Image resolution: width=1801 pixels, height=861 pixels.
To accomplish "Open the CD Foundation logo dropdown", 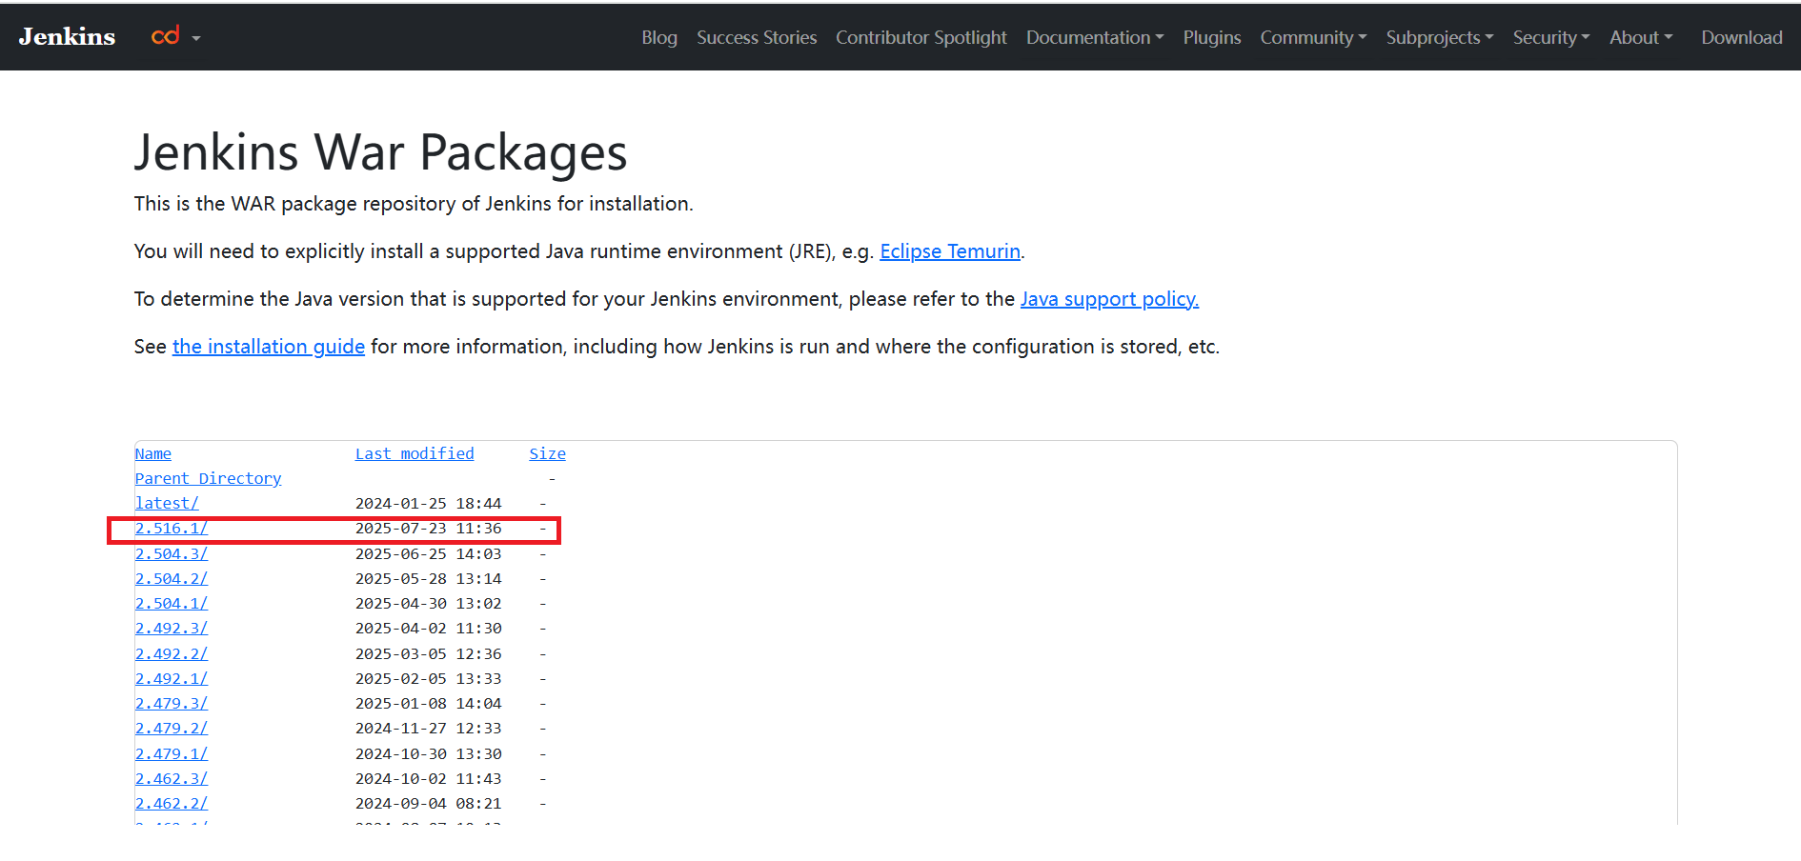I will coord(175,37).
